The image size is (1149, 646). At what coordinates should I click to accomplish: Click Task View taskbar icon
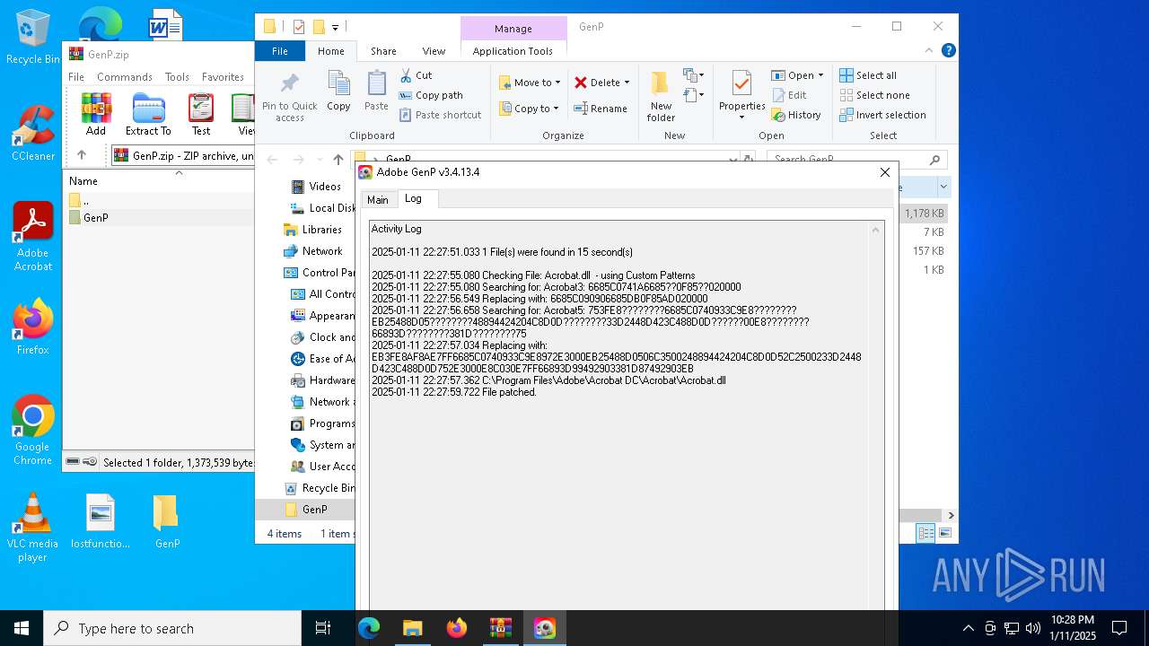pos(323,628)
